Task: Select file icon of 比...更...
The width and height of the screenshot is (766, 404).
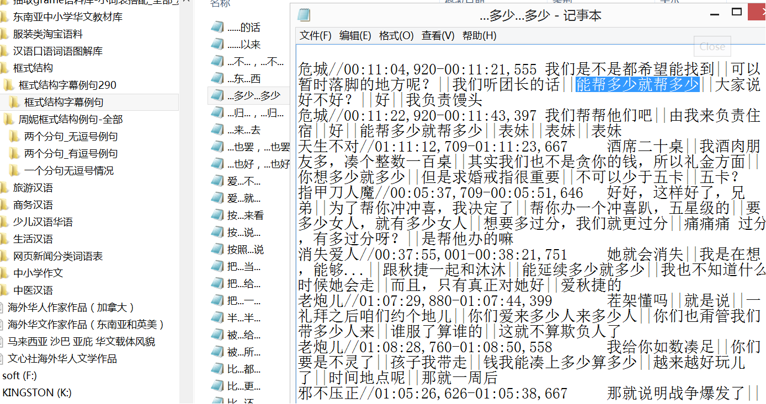Action: click(217, 386)
